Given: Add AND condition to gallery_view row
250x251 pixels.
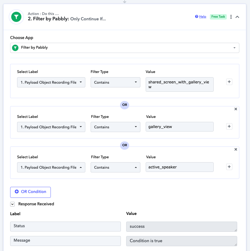Looking at the screenshot, I should coord(229,126).
